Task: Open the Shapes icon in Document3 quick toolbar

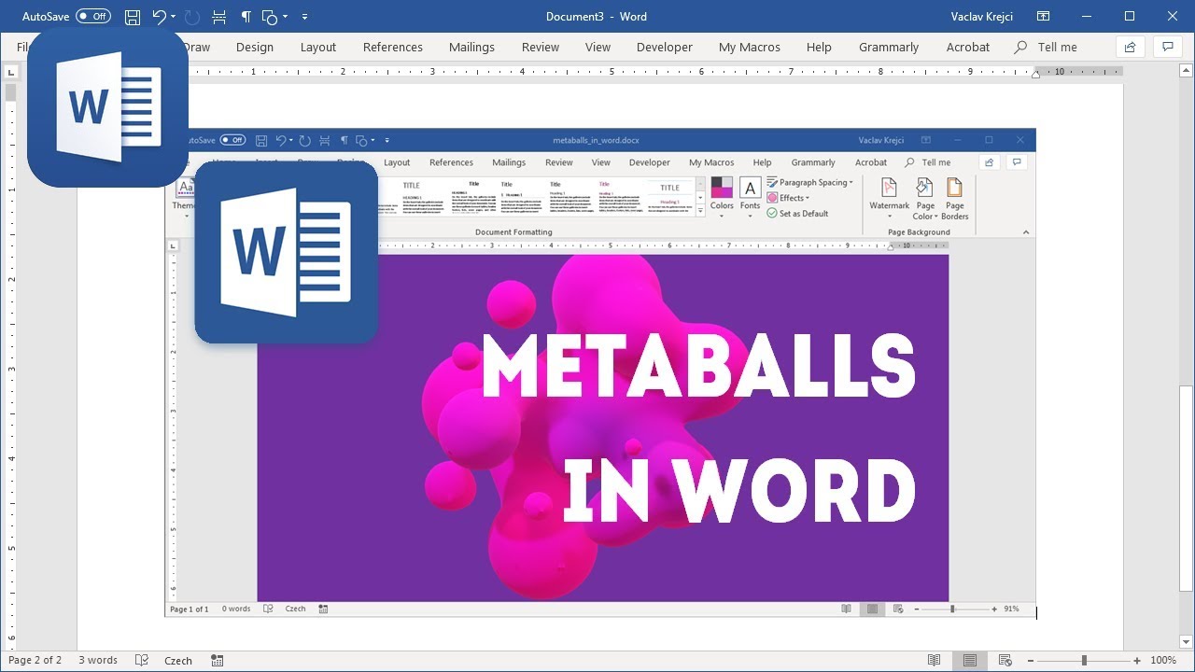Action: coord(270,17)
